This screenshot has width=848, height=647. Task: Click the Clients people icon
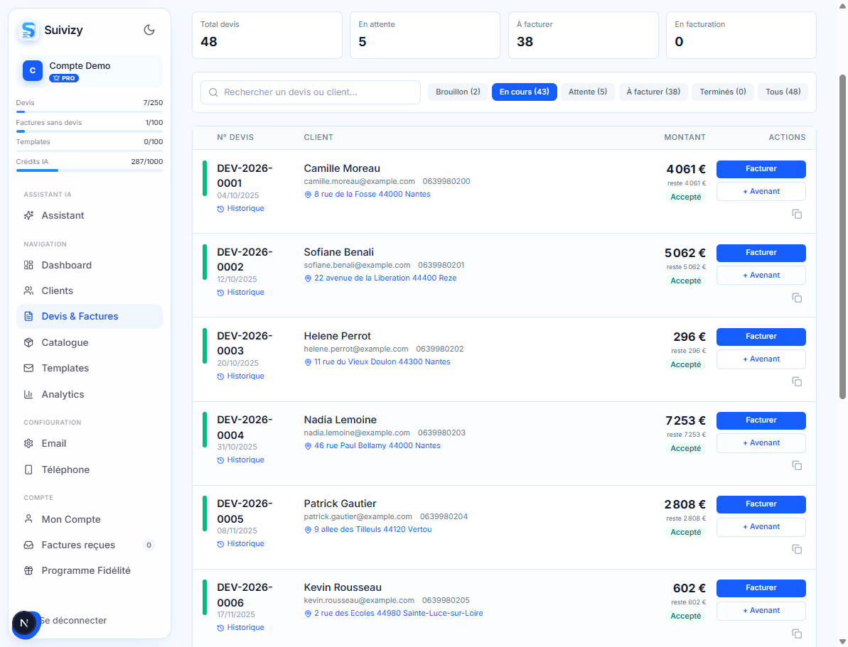click(x=28, y=290)
